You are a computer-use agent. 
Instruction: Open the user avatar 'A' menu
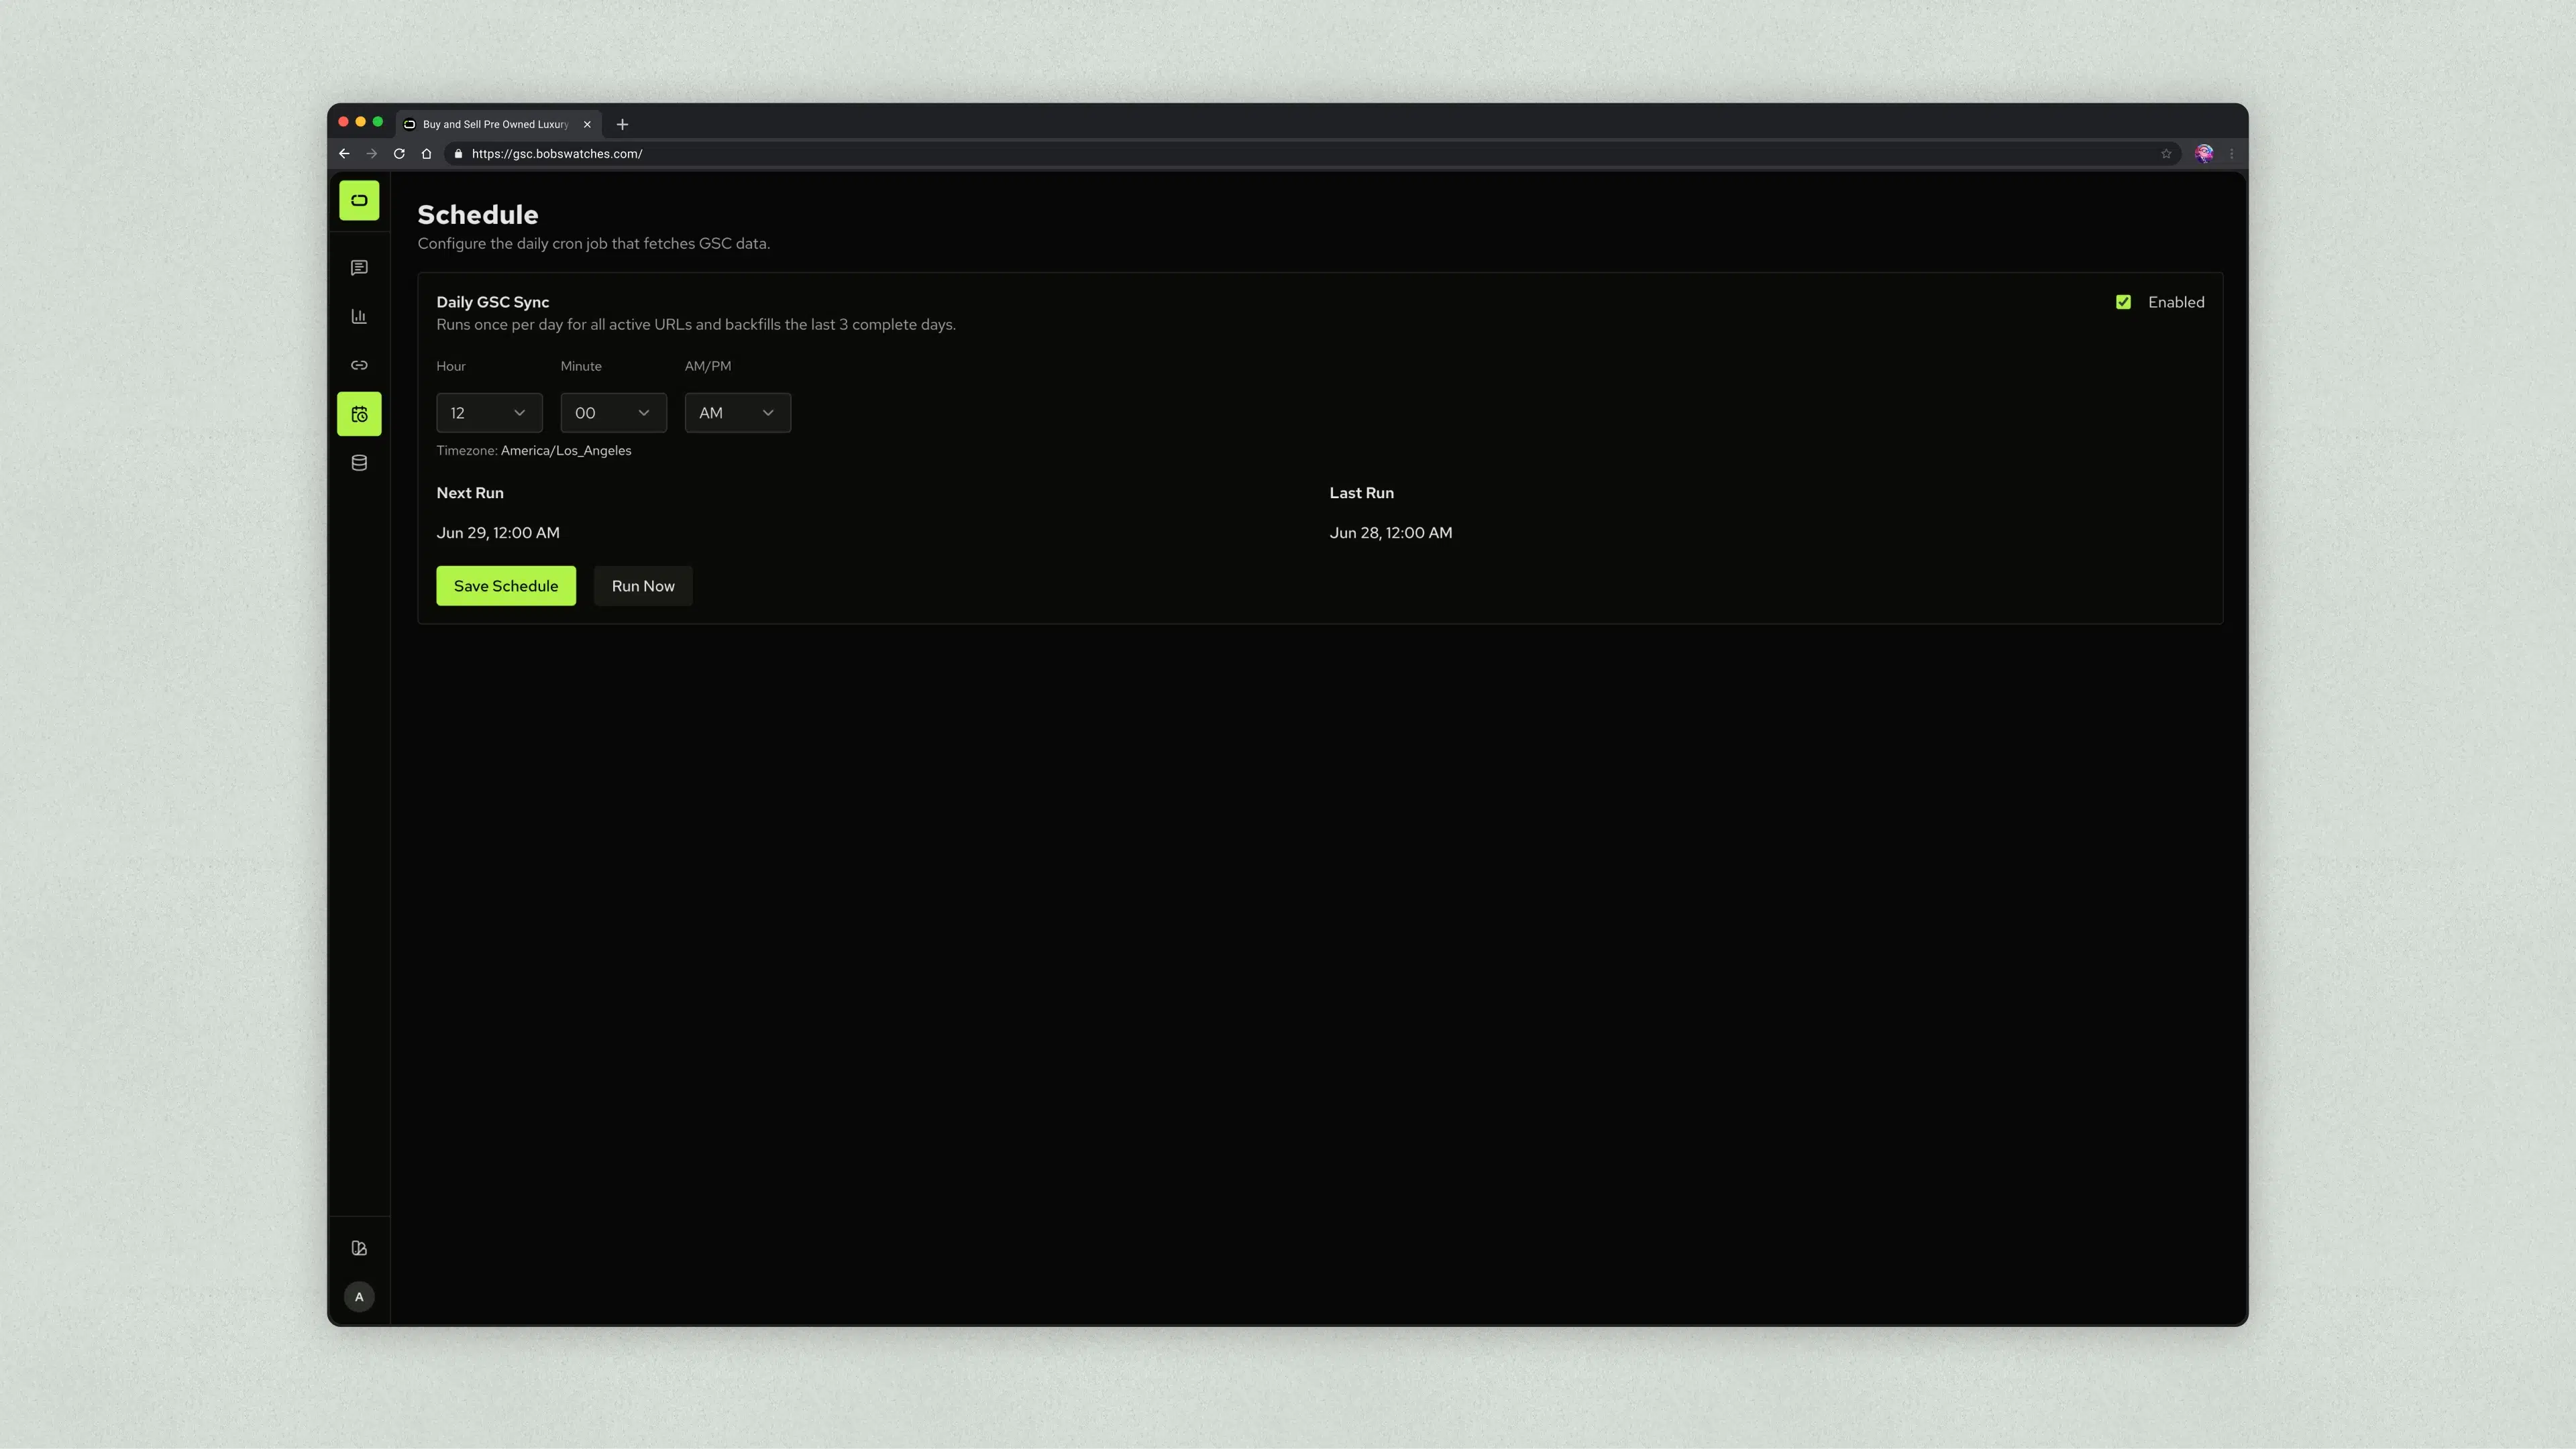[359, 1297]
